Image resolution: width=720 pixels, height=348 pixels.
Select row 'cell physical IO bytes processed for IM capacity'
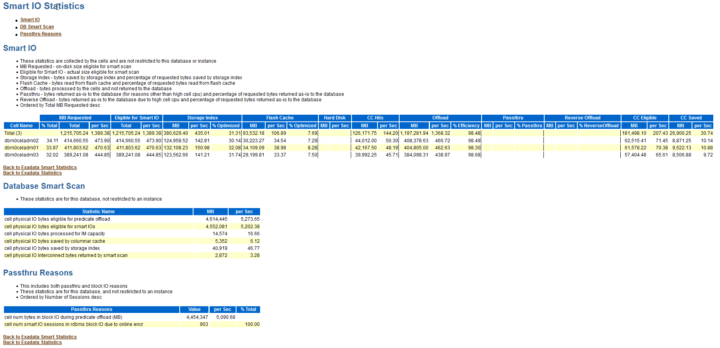point(132,234)
